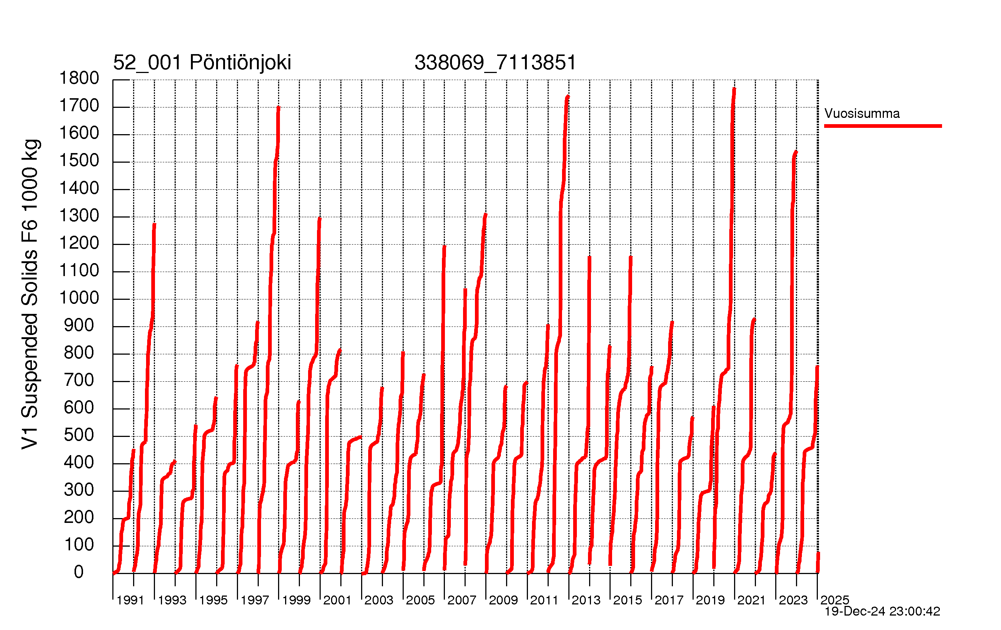The width and height of the screenshot is (1001, 630).
Task: Click the x-axis year label 2001
Action: pos(337,600)
